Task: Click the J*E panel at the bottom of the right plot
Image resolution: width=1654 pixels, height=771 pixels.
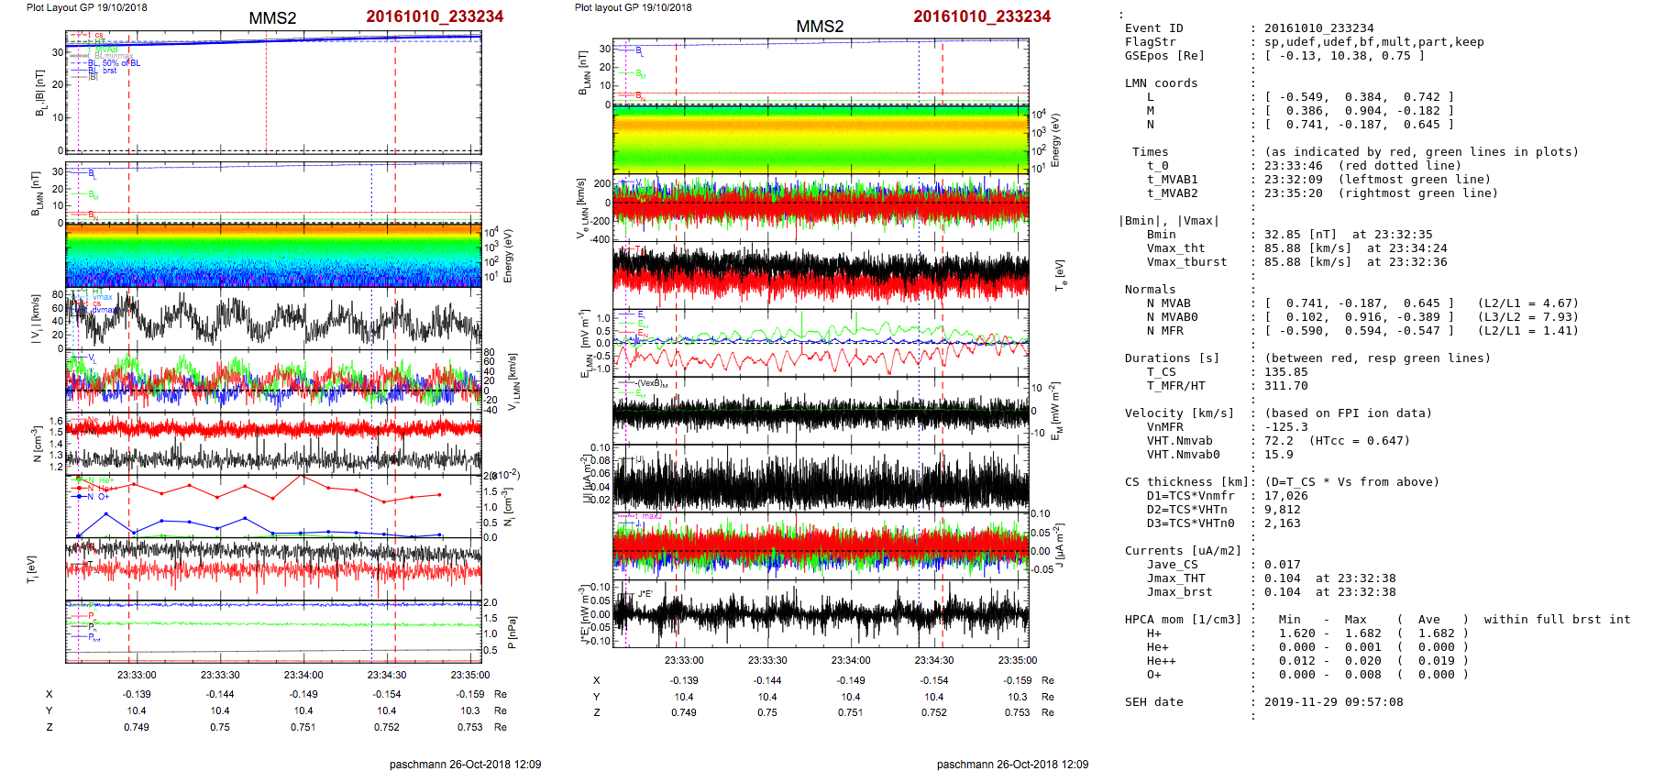Action: pos(821,613)
